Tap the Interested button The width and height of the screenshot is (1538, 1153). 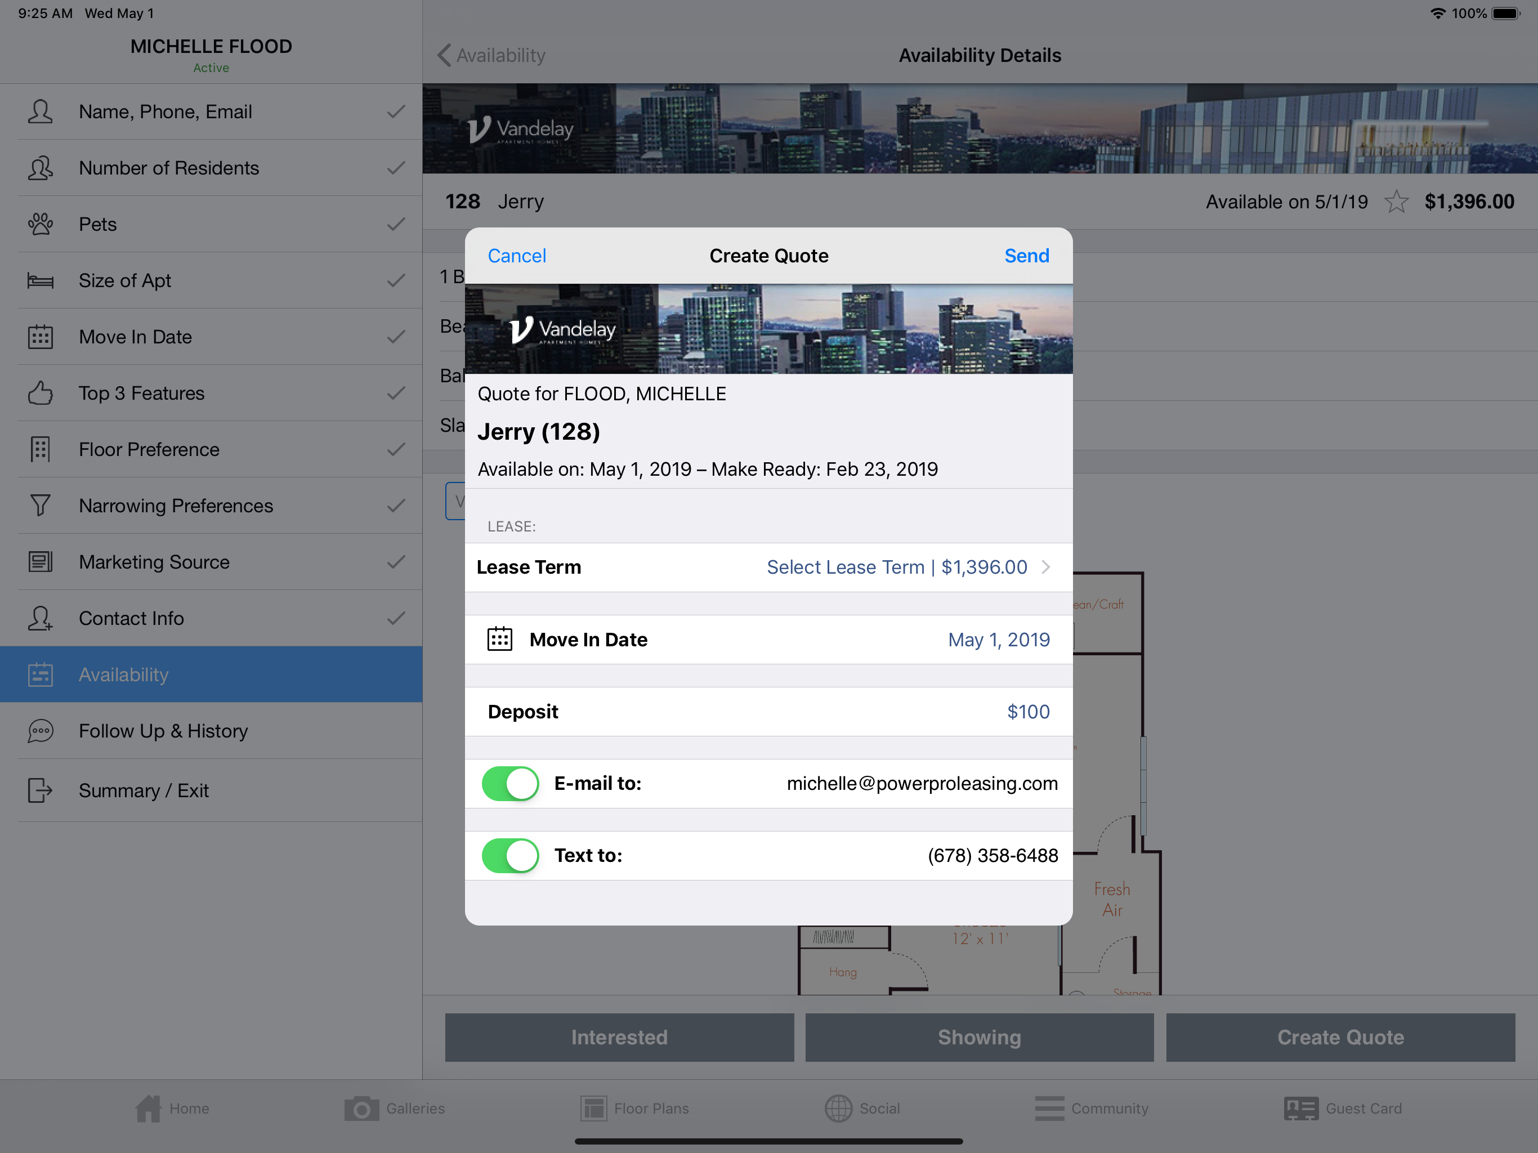click(619, 1038)
